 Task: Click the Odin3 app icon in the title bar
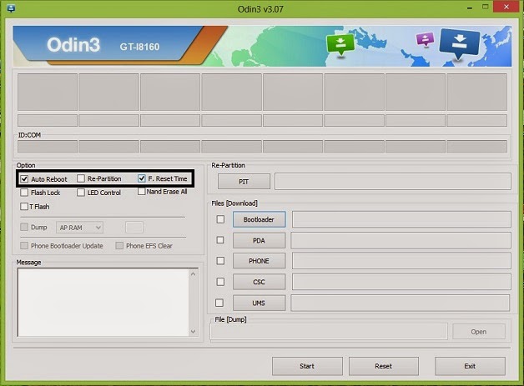[x=10, y=8]
